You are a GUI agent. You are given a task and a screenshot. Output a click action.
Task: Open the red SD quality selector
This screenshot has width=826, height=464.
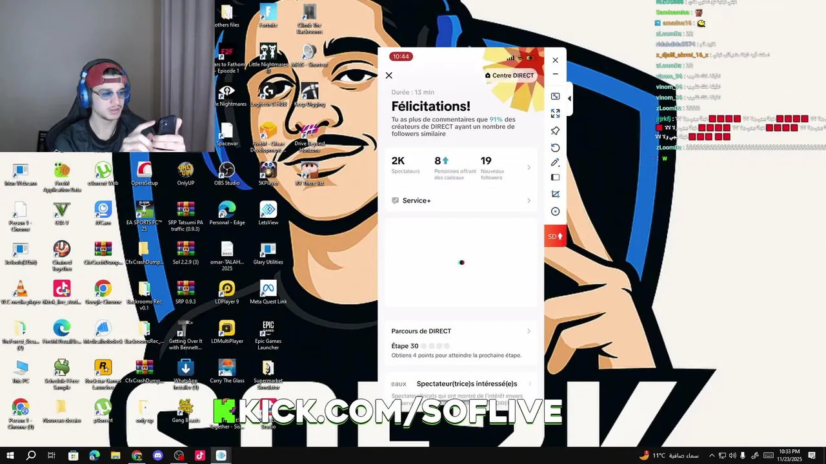click(555, 237)
